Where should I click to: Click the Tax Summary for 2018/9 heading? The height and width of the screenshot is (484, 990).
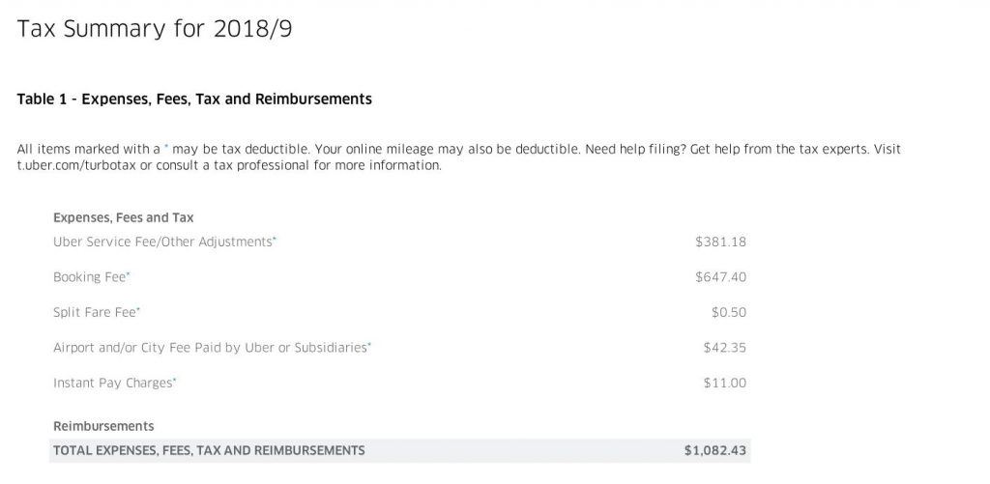(154, 29)
